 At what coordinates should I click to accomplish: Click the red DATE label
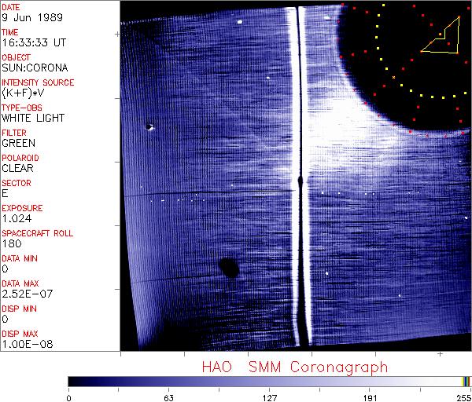coord(12,7)
